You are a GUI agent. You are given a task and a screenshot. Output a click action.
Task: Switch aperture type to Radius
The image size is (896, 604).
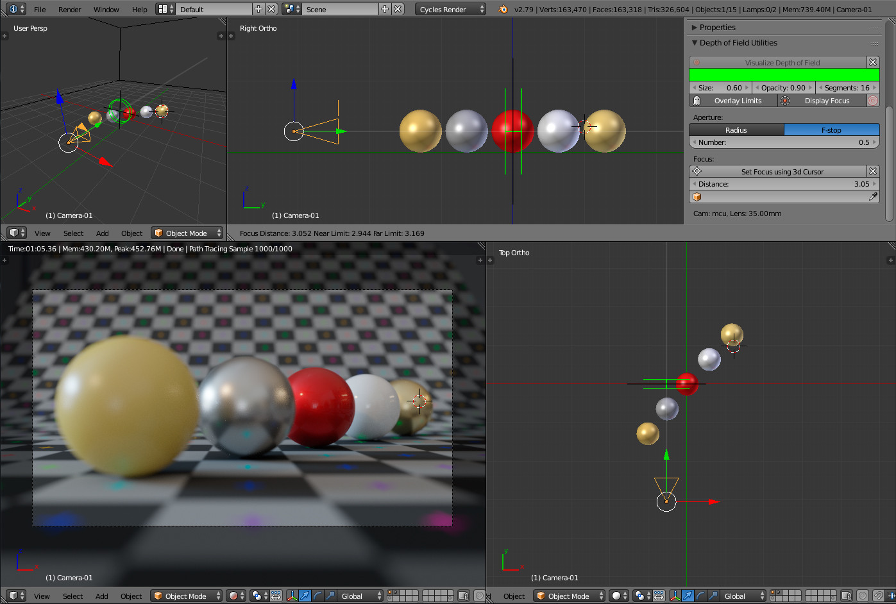click(736, 130)
